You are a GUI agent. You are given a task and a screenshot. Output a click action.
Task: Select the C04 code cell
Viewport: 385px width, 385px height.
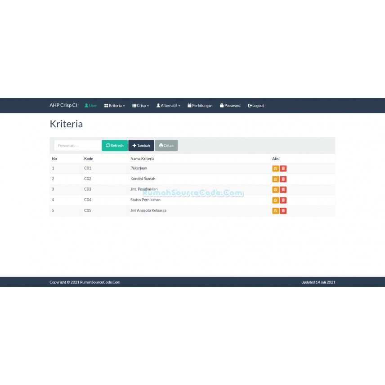pos(105,200)
